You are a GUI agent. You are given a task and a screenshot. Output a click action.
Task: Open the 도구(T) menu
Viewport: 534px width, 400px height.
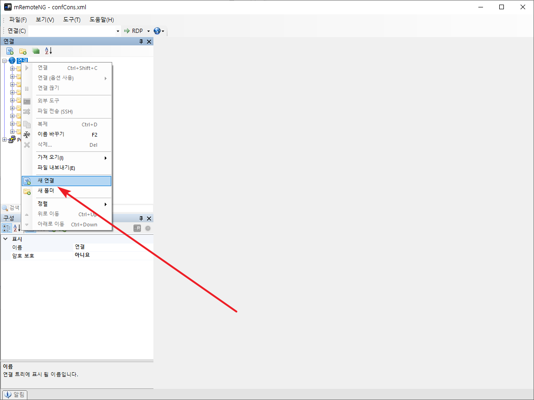click(x=72, y=20)
